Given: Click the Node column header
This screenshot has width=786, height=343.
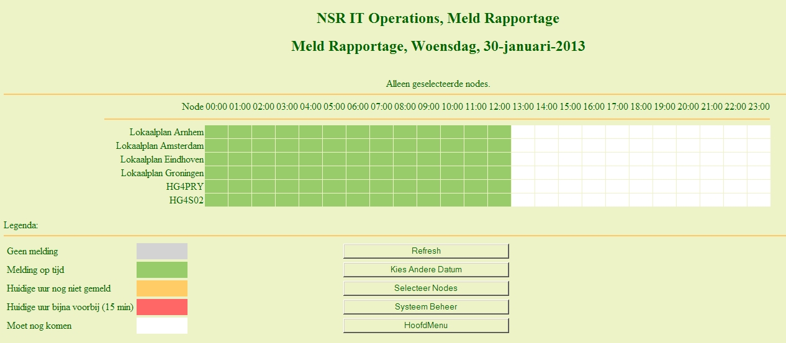Looking at the screenshot, I should click(192, 107).
